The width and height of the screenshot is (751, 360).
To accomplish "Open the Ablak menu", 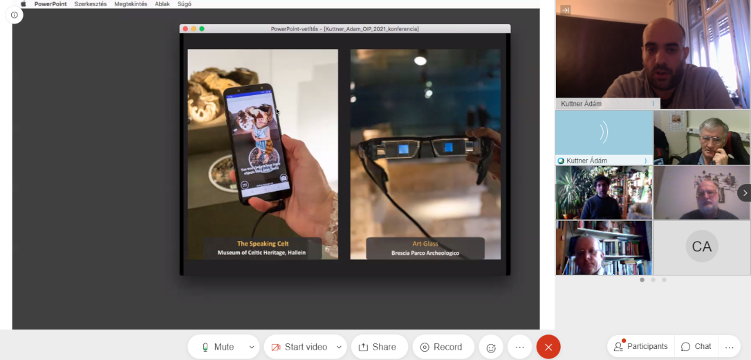I will coord(163,4).
